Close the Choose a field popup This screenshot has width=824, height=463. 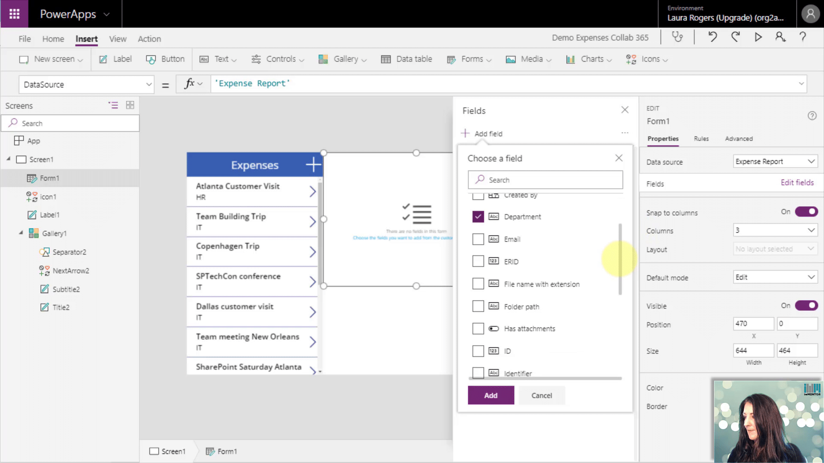[x=619, y=158]
